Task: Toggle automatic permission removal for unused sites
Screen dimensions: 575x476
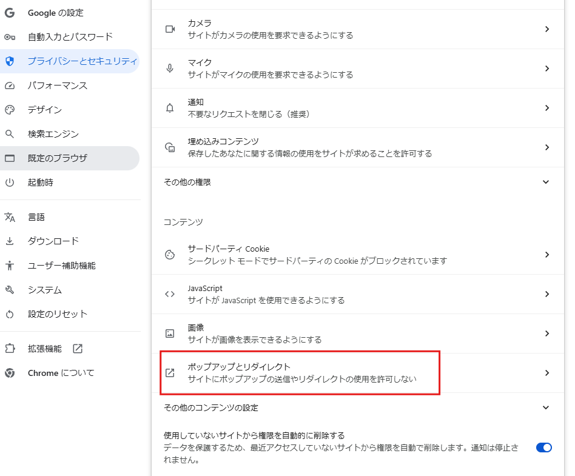Action: pos(544,448)
